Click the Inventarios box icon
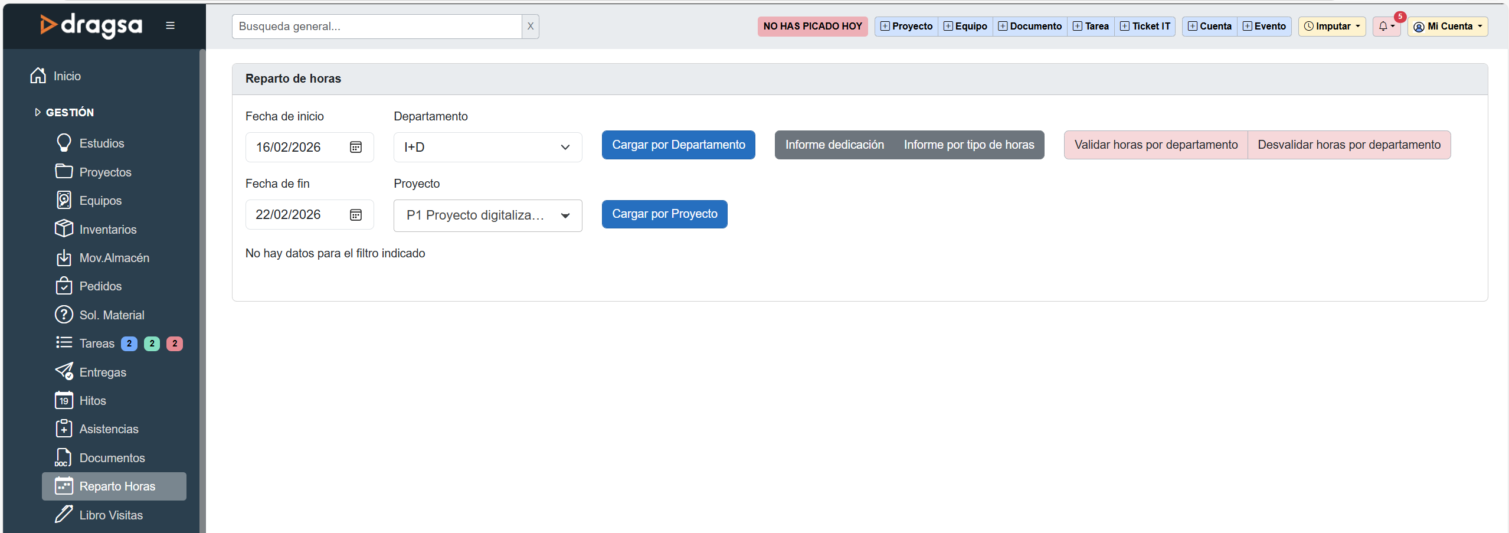 (64, 229)
